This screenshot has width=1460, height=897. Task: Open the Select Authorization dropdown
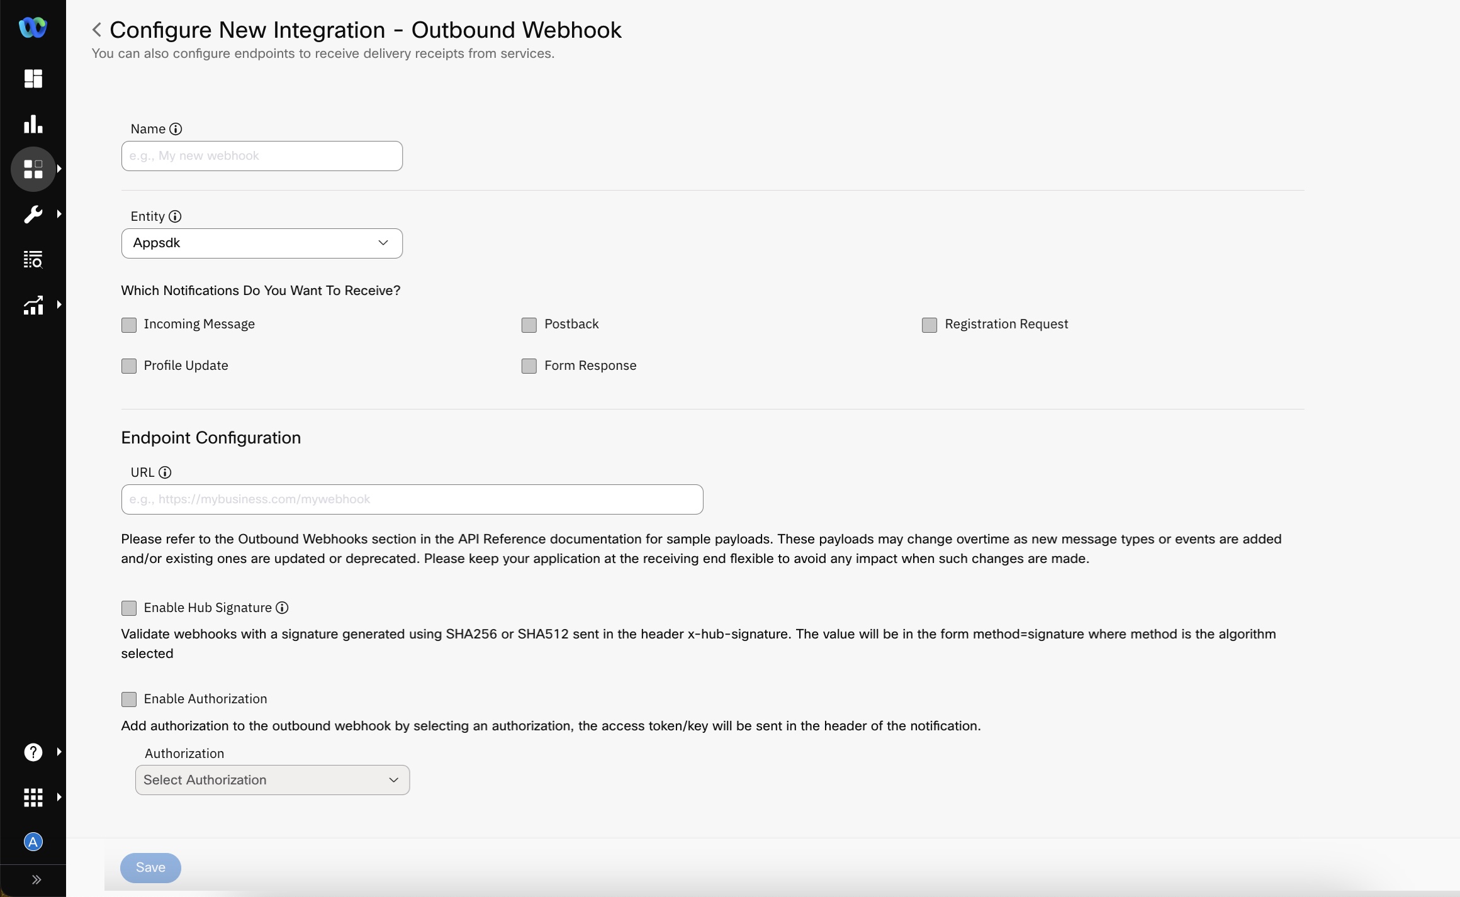coord(272,780)
